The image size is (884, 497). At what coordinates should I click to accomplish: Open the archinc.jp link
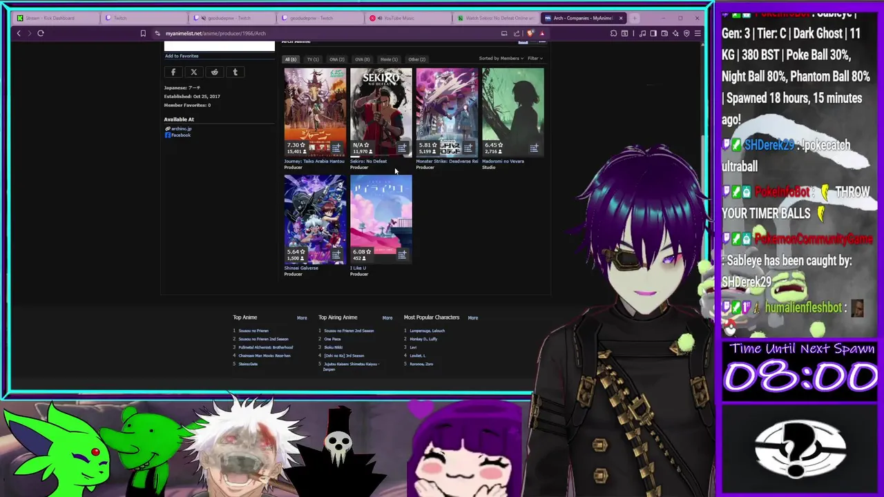181,129
